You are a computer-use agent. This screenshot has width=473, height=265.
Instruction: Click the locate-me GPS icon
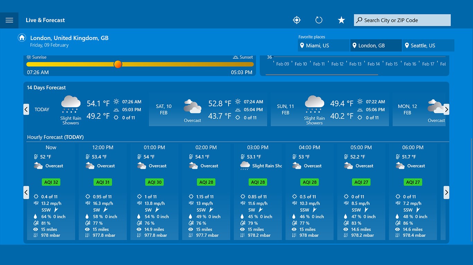(x=296, y=20)
